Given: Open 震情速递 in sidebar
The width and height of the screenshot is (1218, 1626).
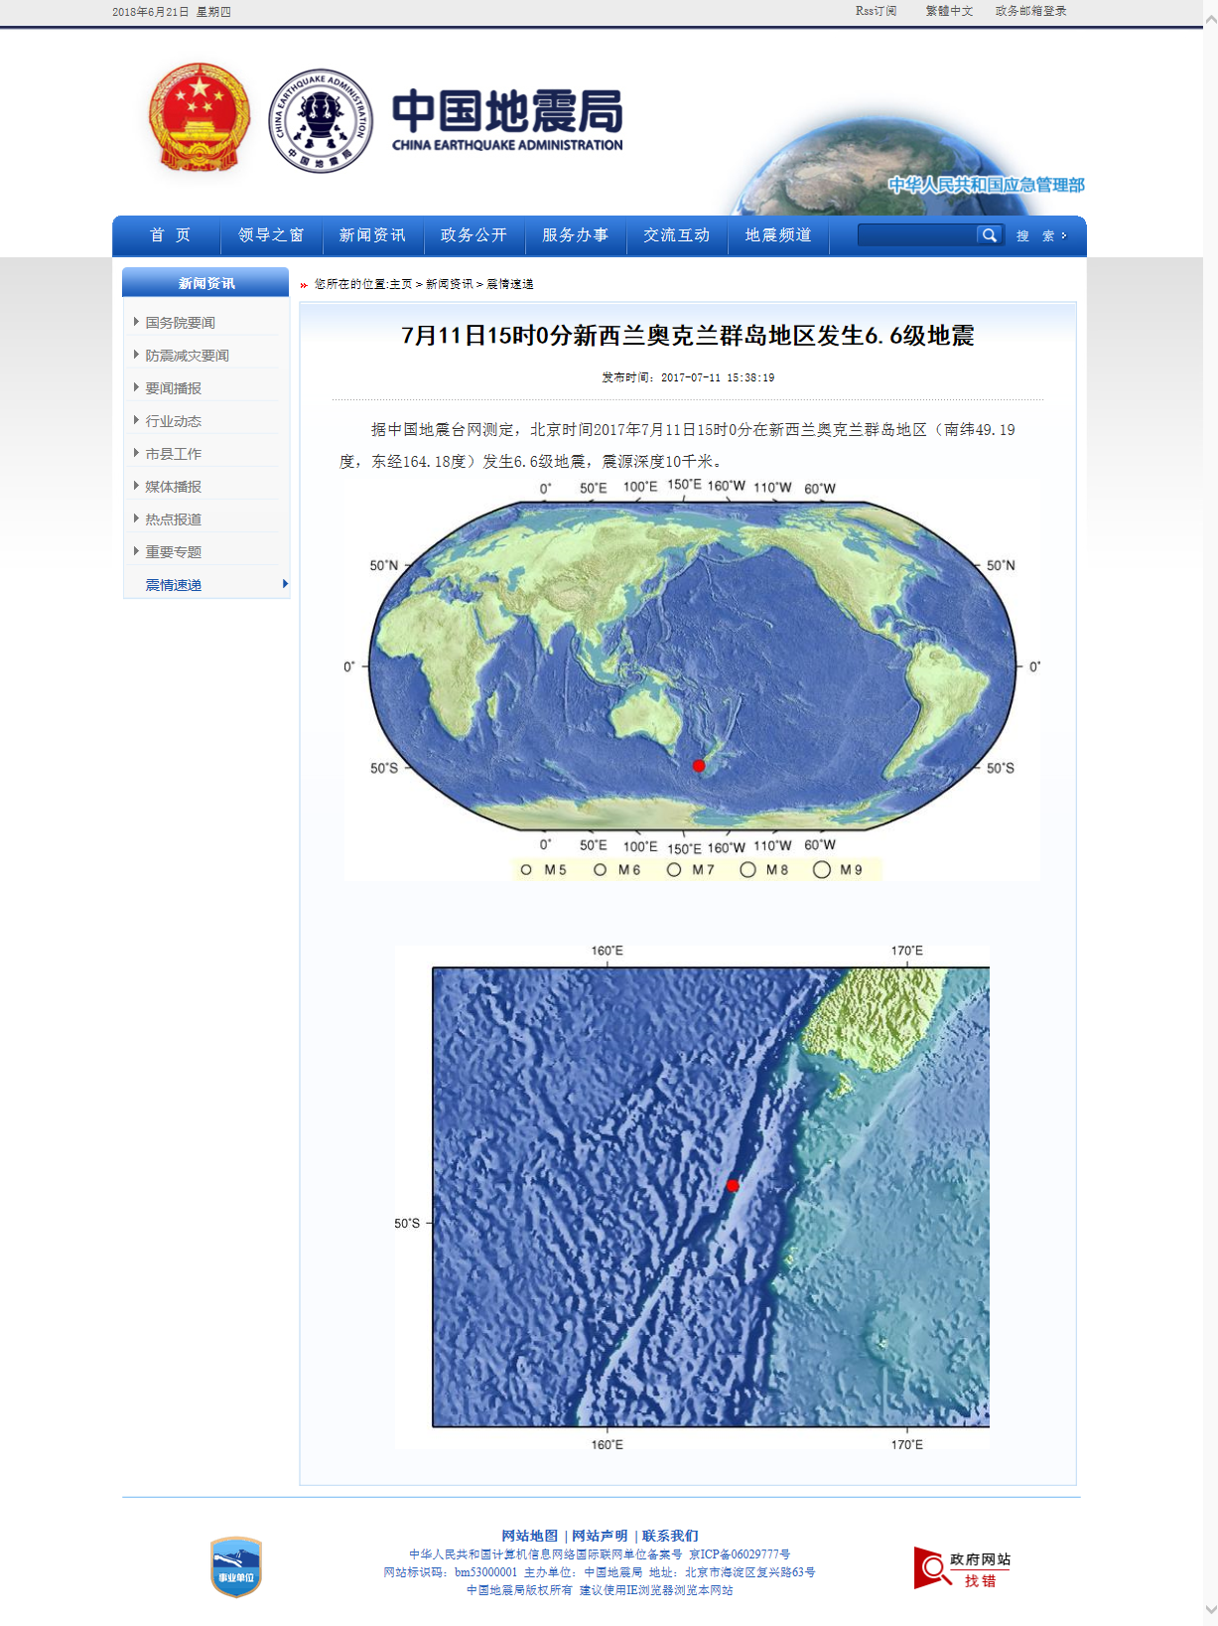Looking at the screenshot, I should pos(173,585).
